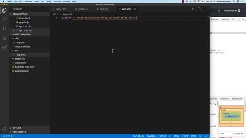This screenshot has width=246, height=138.
Task: Close the DevTools panel in browser
Action: (x=243, y=19)
